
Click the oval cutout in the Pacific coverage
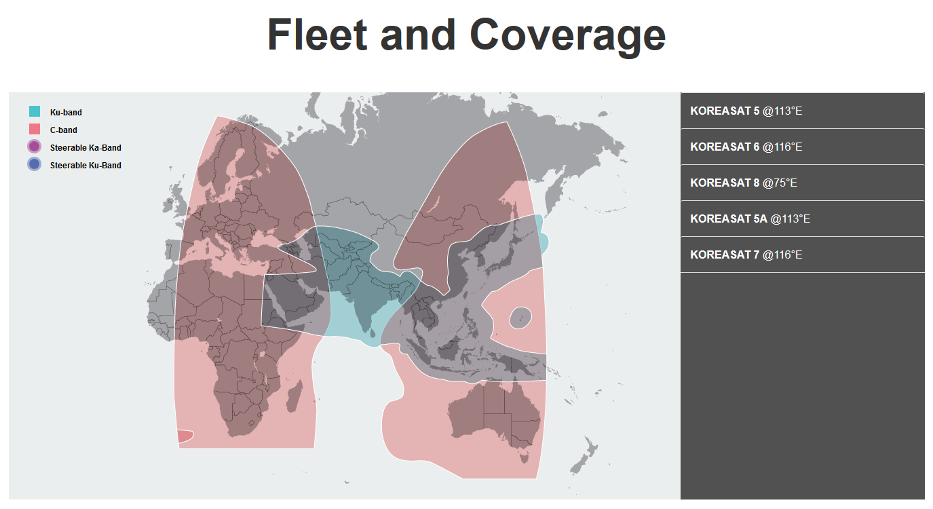click(x=520, y=317)
